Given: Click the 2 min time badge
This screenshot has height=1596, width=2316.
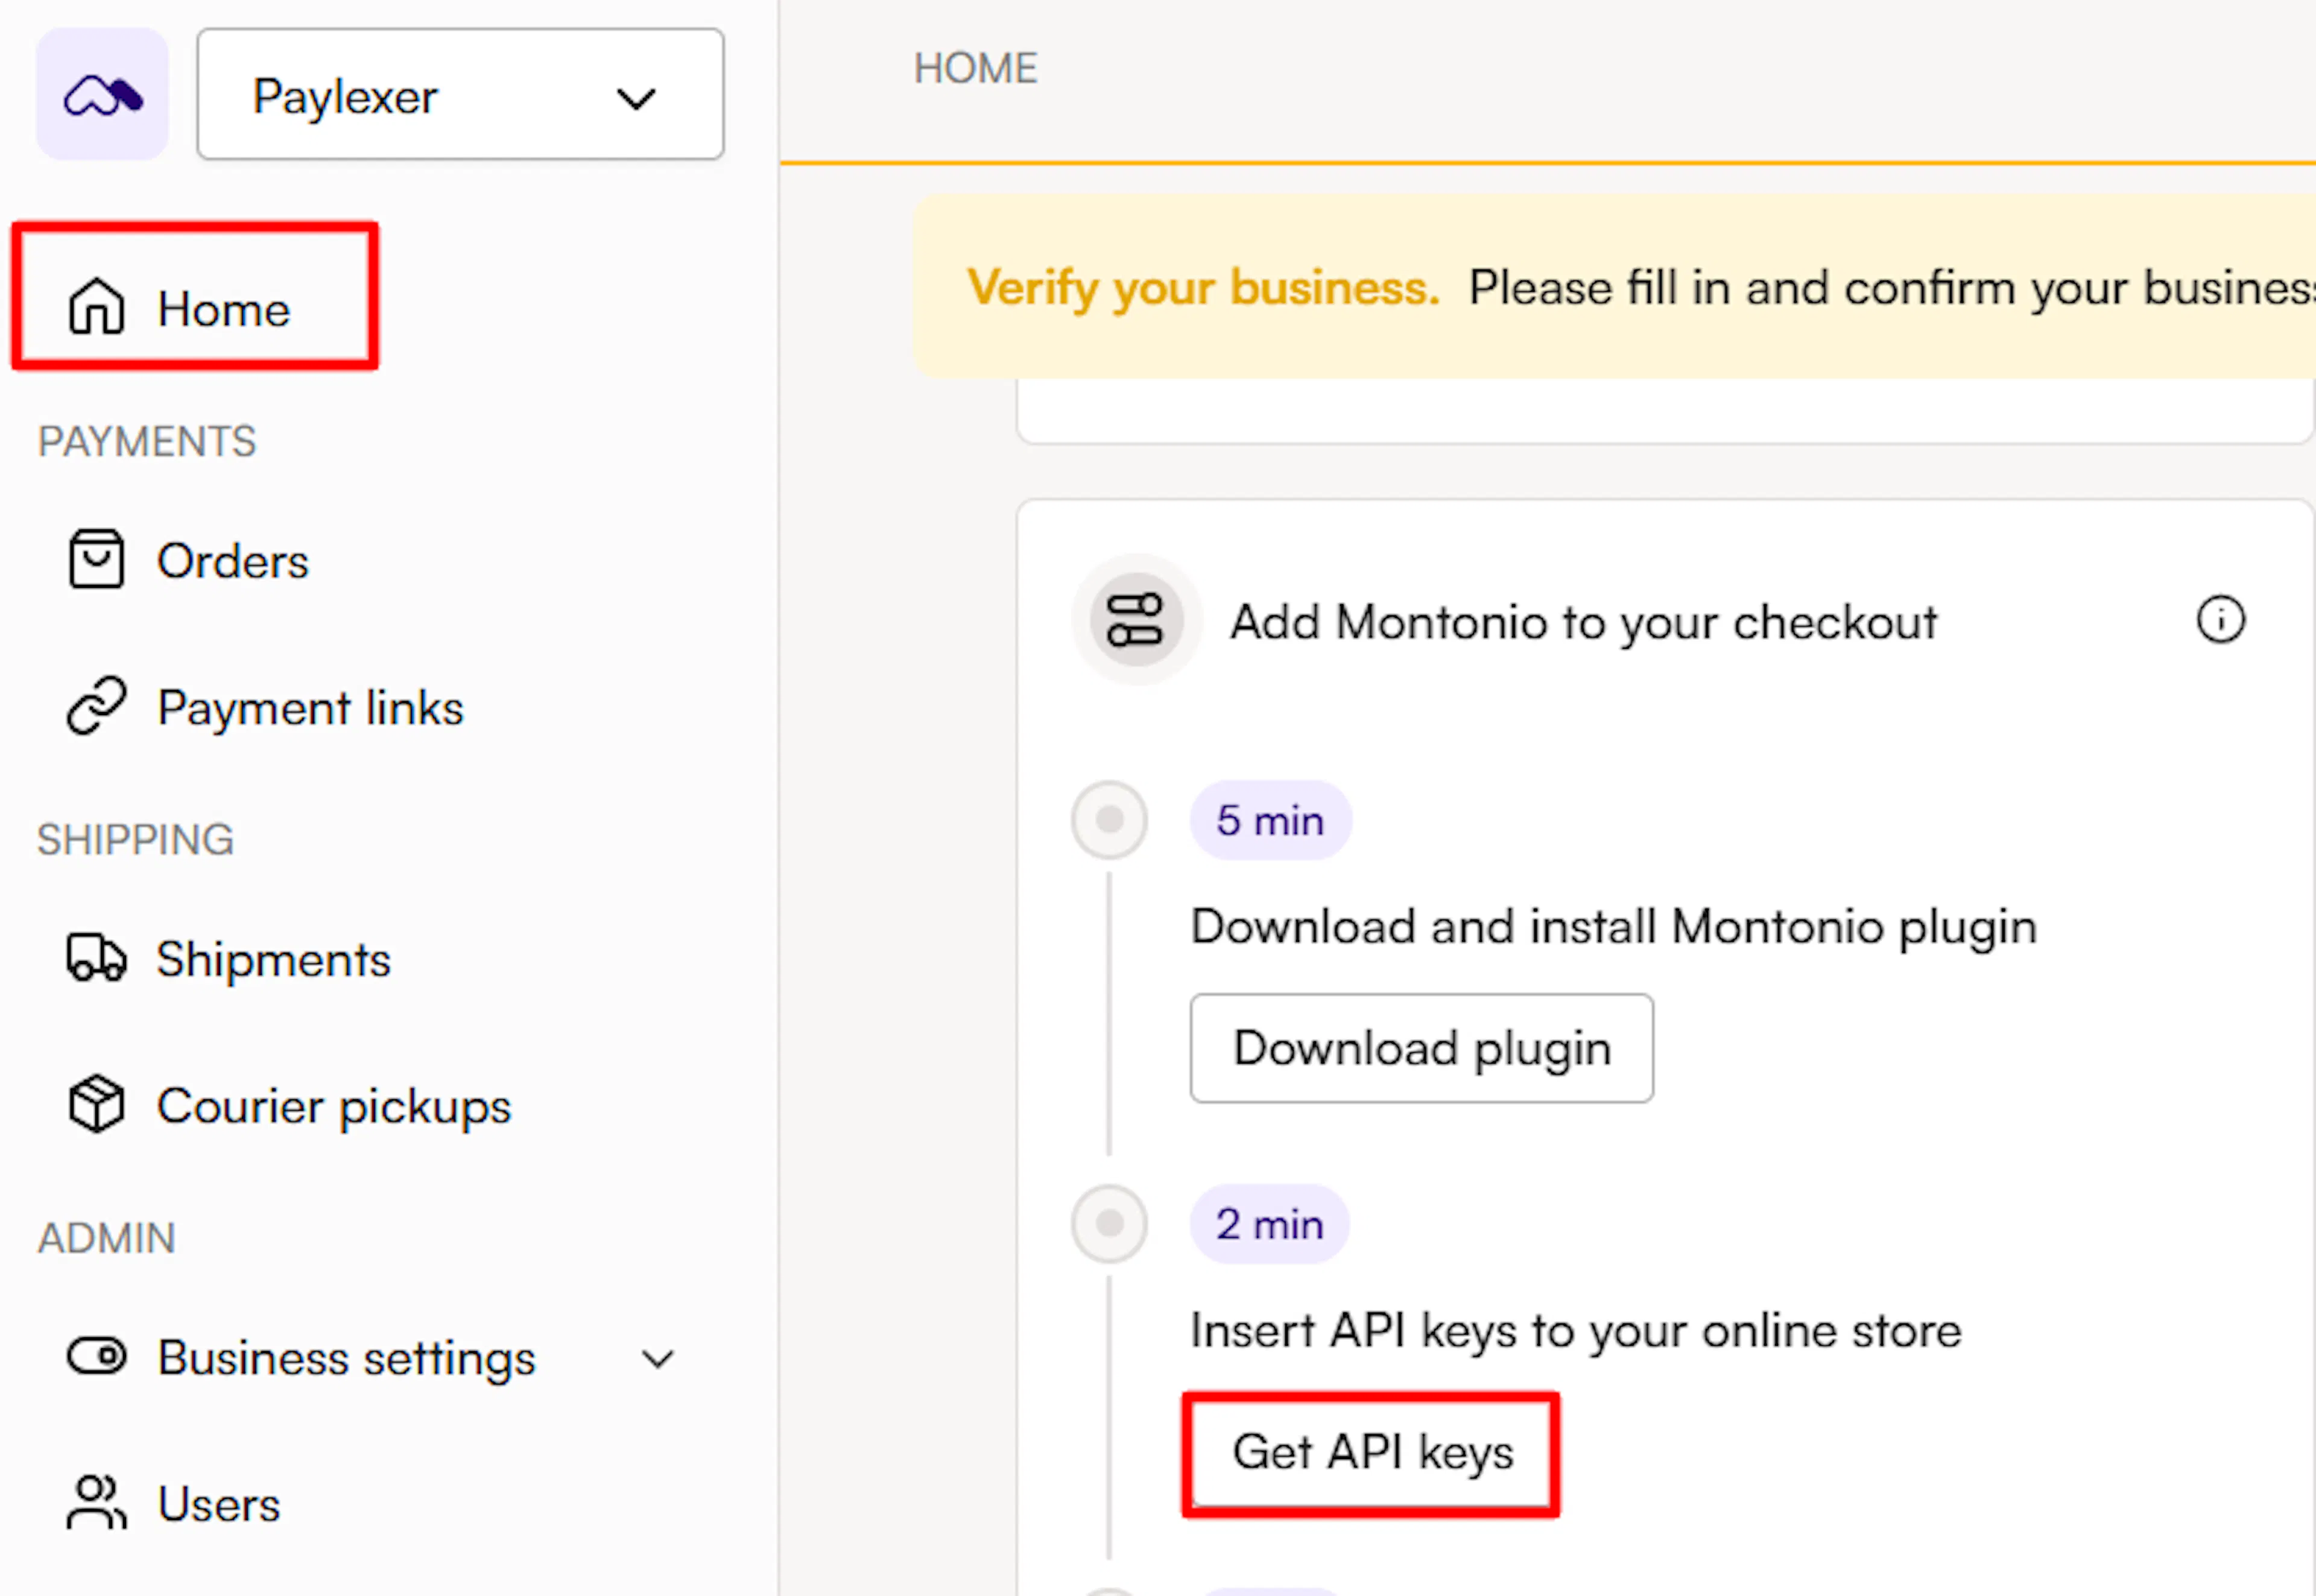Looking at the screenshot, I should pyautogui.click(x=1269, y=1224).
